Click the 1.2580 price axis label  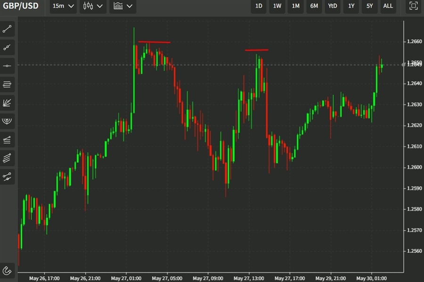point(414,209)
